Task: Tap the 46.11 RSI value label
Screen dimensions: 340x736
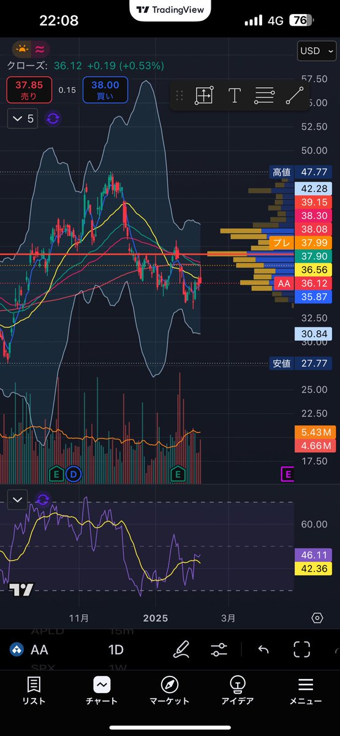Action: pos(313,555)
